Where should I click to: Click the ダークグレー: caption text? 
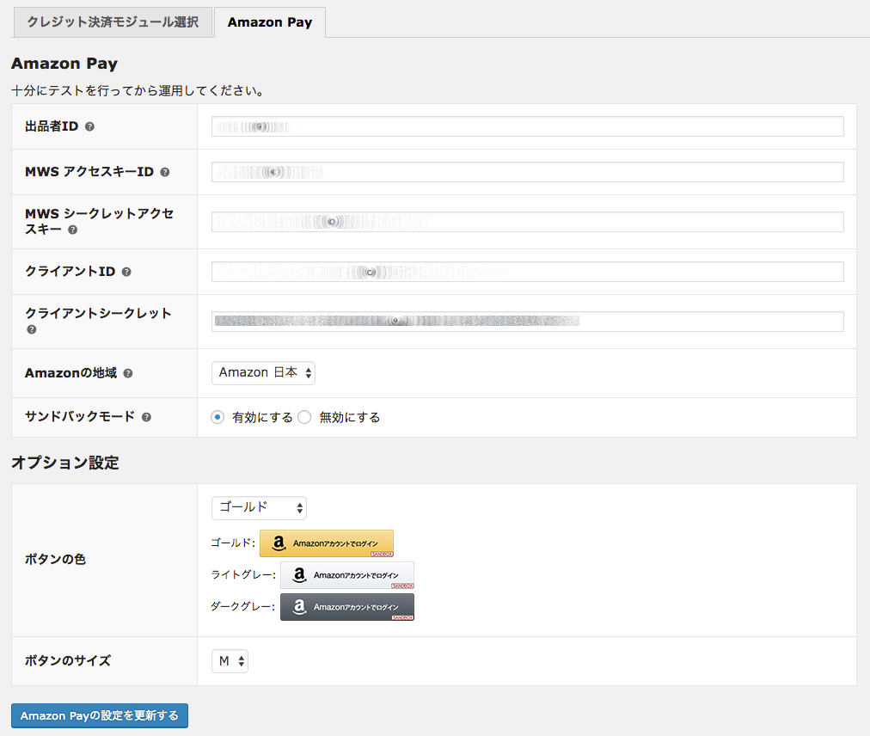point(243,607)
